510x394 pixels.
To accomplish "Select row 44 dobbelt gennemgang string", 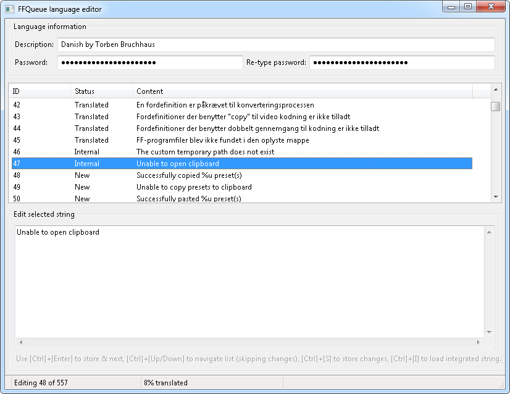I will point(241,128).
